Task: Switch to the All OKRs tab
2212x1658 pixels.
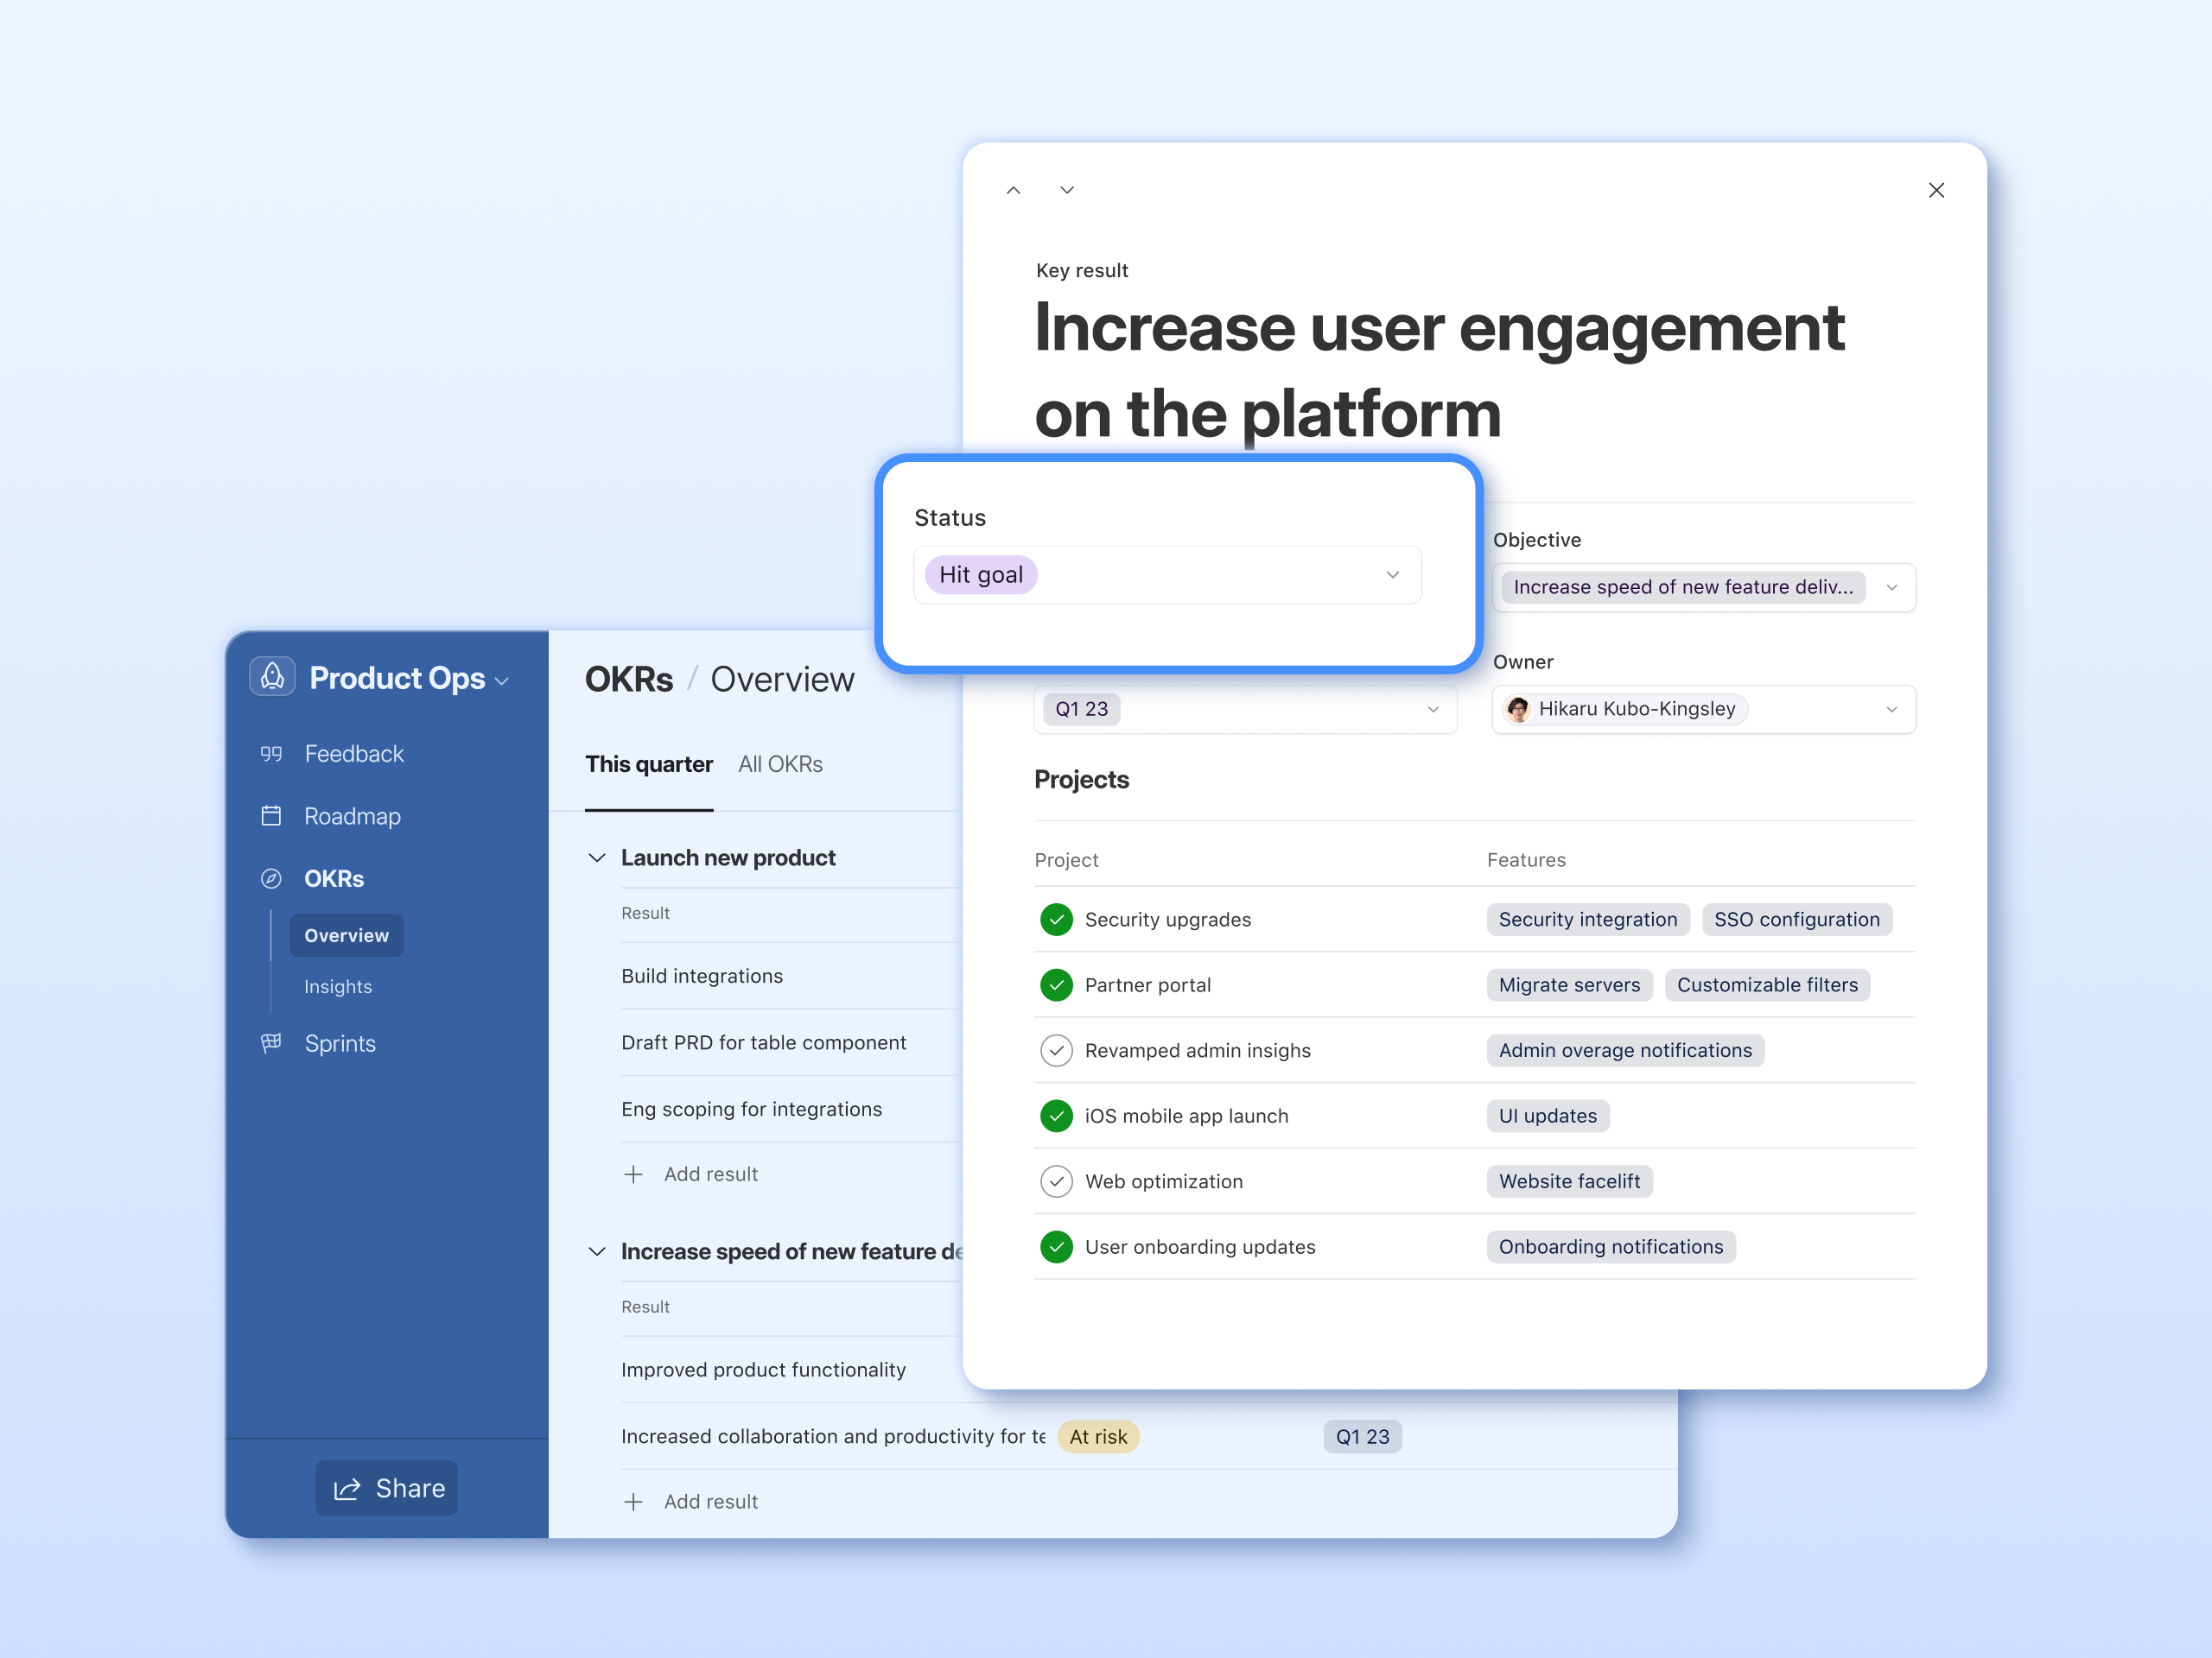Action: pyautogui.click(x=780, y=764)
